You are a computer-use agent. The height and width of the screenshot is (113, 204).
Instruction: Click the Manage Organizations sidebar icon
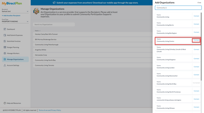click(x=5, y=59)
